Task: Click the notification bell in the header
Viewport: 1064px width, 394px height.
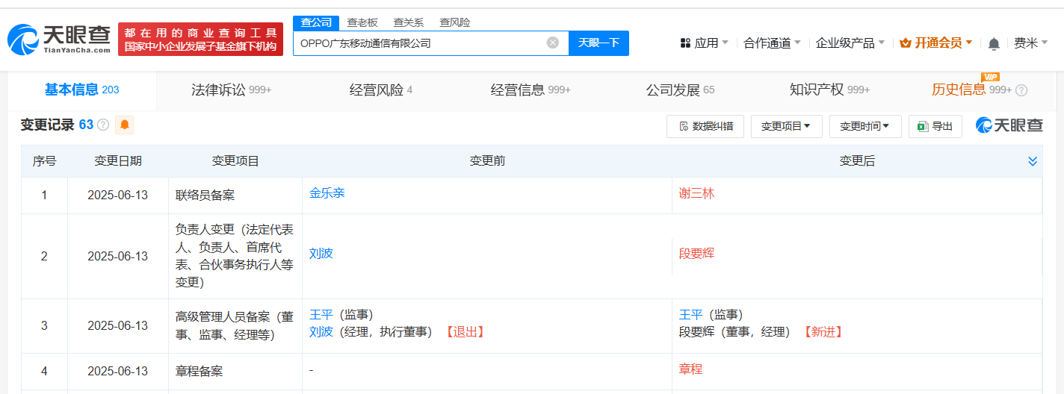Action: (993, 44)
